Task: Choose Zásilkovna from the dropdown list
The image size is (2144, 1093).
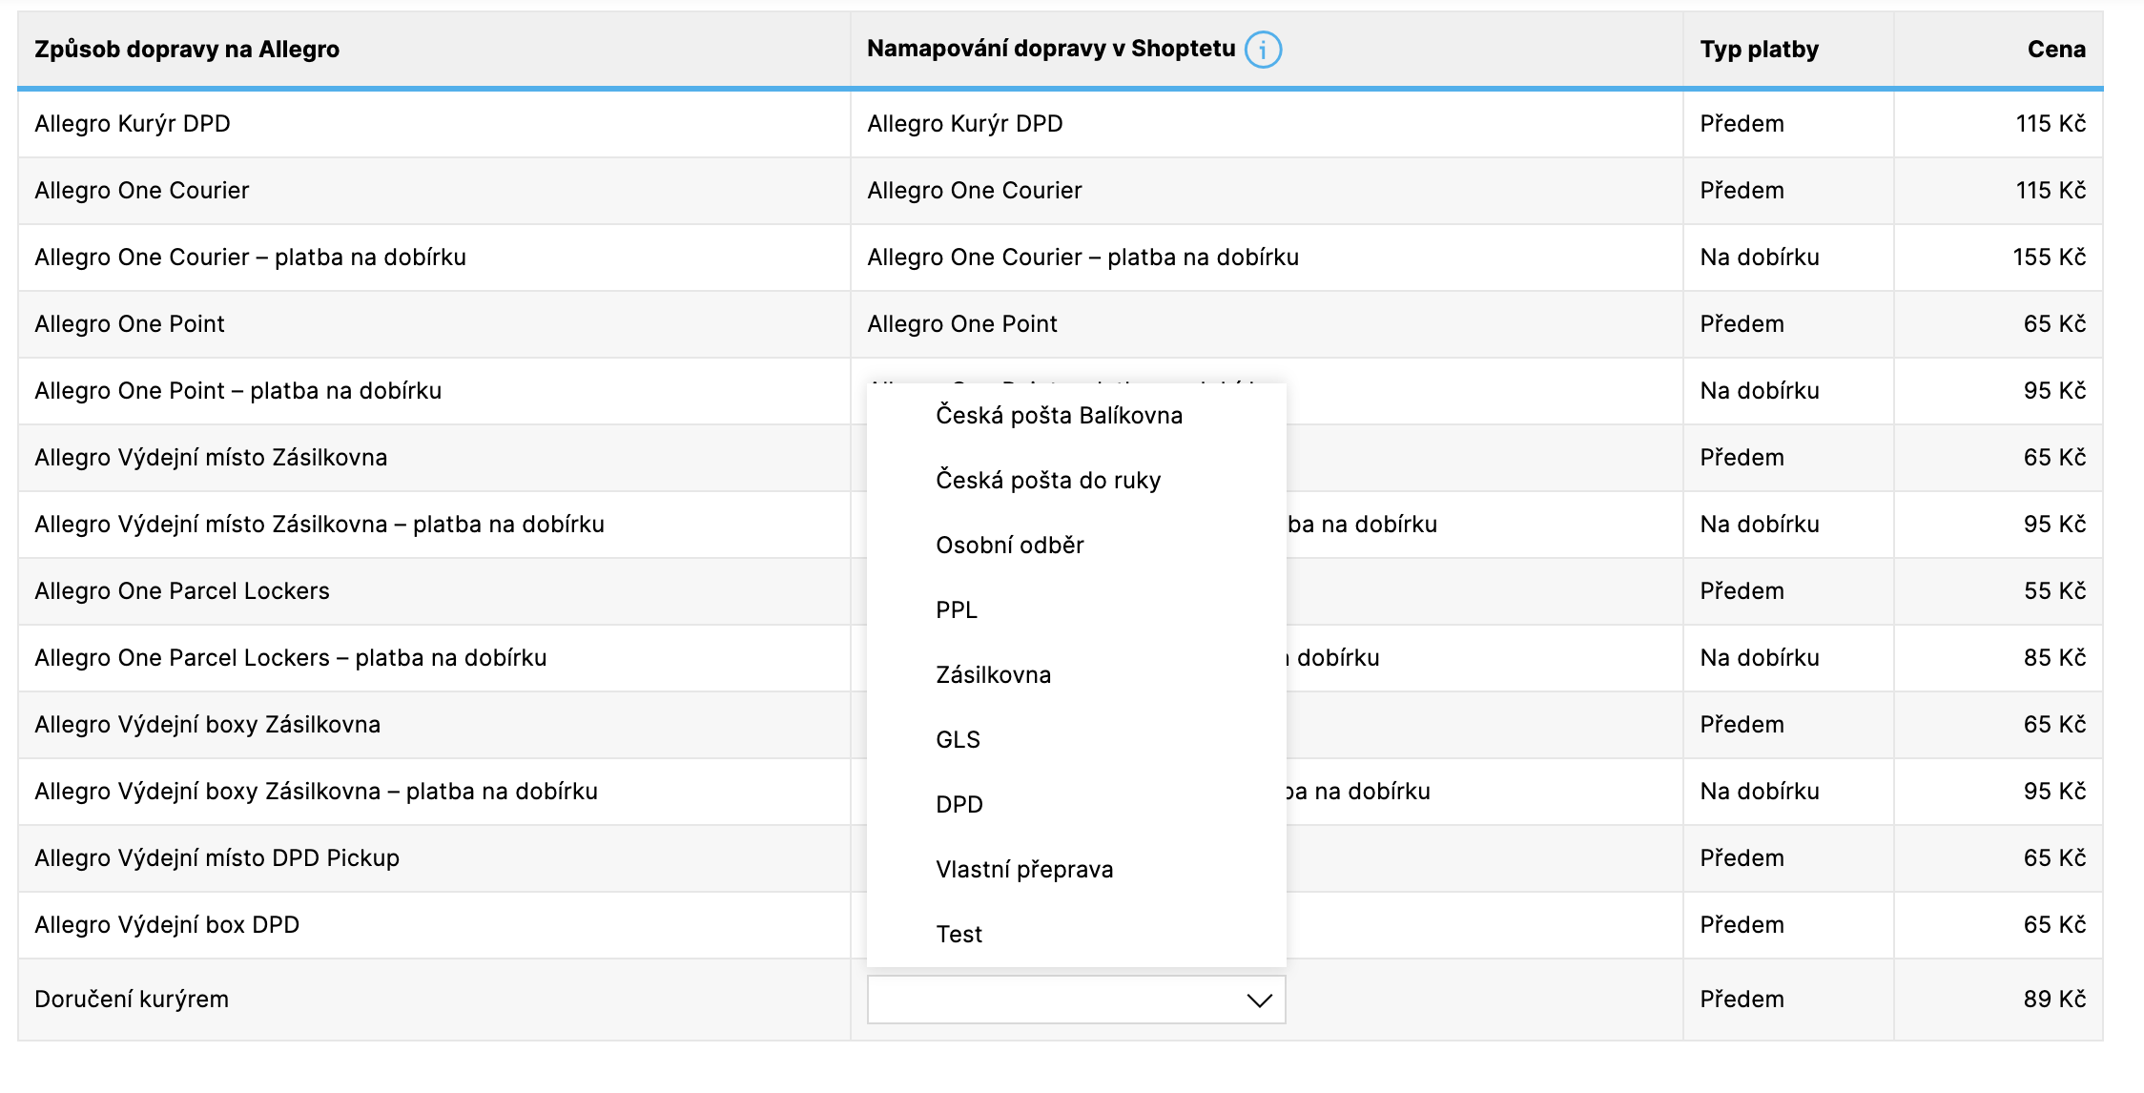Action: point(993,675)
